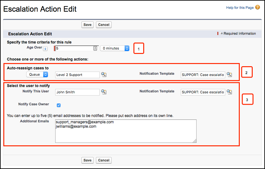Click the Additional Emails text area
Image resolution: width=265 pixels, height=169 pixels.
pos(126,131)
